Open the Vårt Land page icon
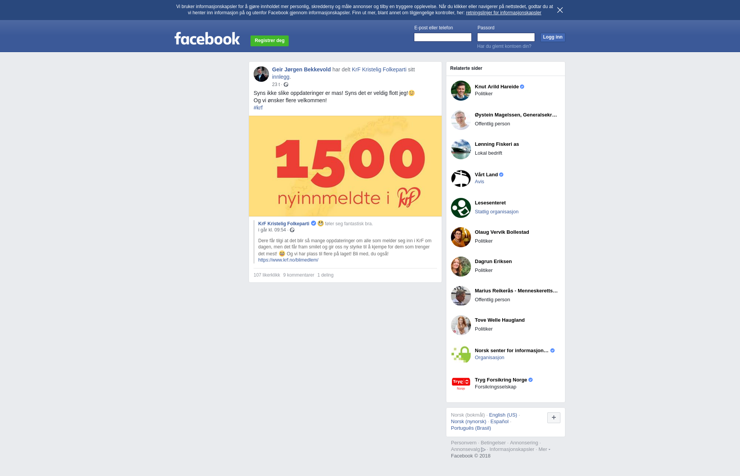This screenshot has width=740, height=476. click(x=461, y=179)
